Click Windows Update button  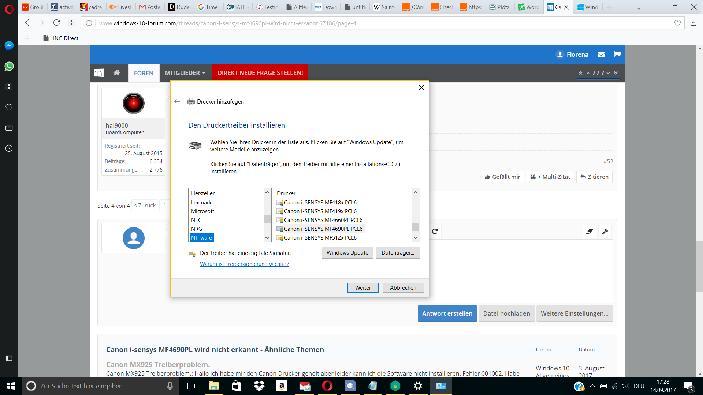pos(347,253)
